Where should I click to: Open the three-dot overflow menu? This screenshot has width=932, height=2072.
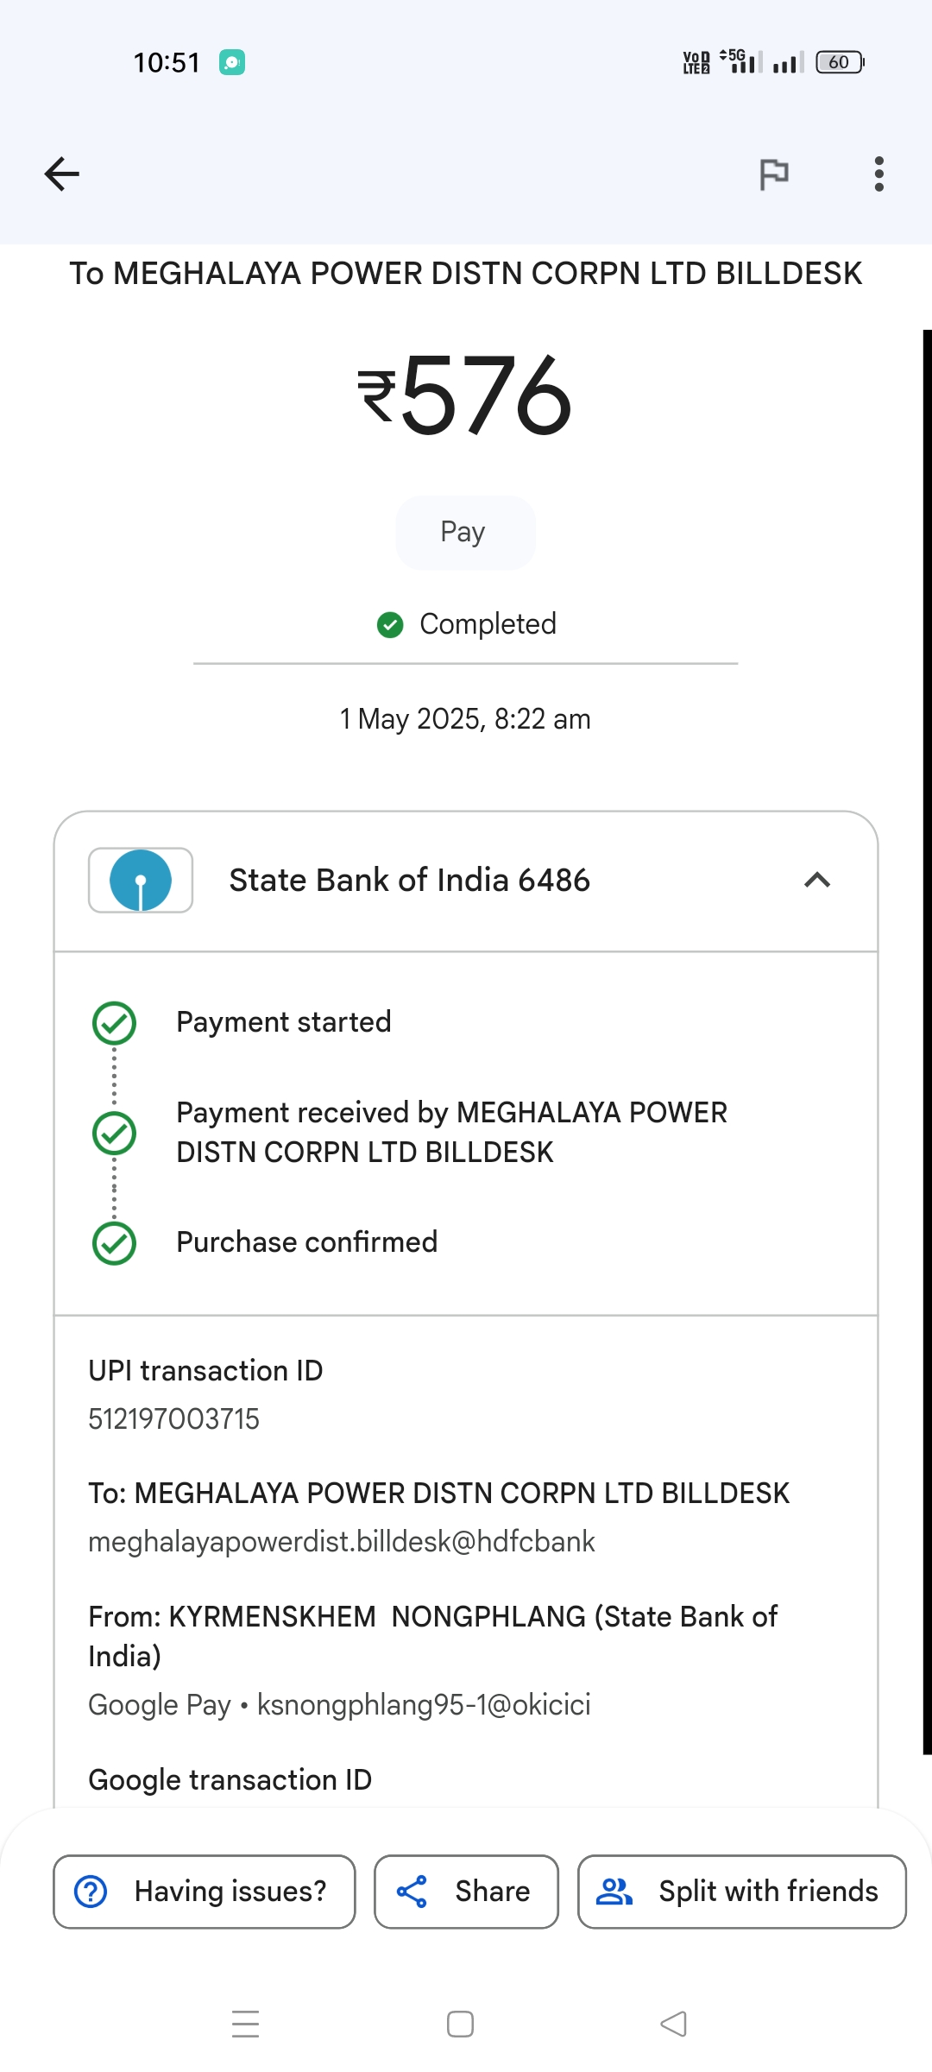[x=878, y=174]
